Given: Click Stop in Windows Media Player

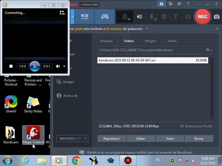Looking at the screenshot, I should click(x=11, y=66).
